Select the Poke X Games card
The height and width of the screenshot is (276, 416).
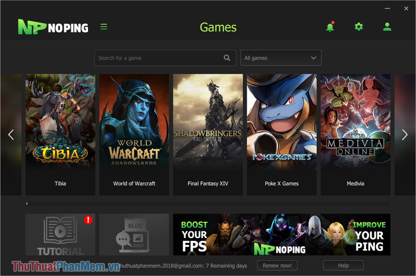click(282, 135)
